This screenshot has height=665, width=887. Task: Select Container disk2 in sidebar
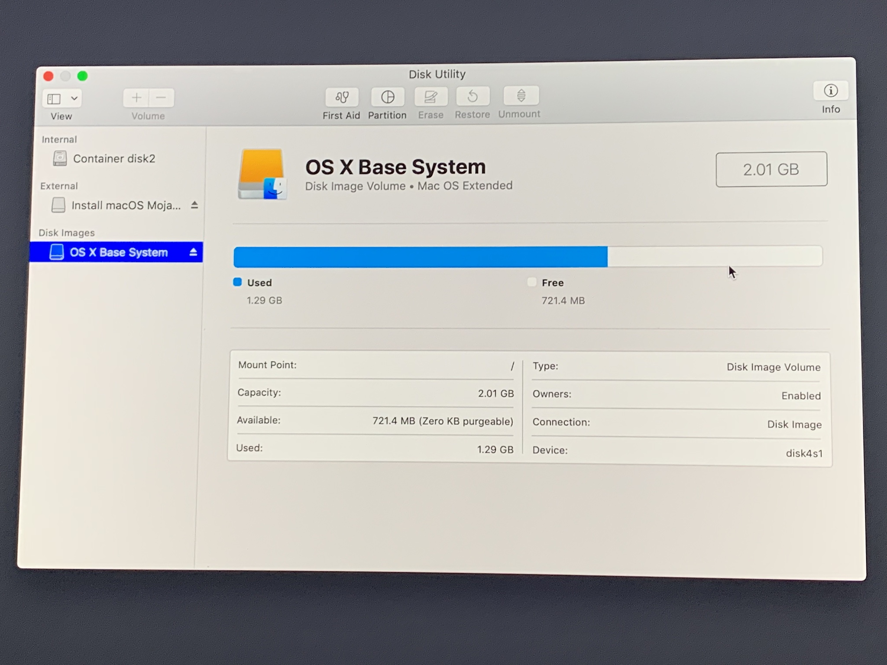(x=113, y=159)
